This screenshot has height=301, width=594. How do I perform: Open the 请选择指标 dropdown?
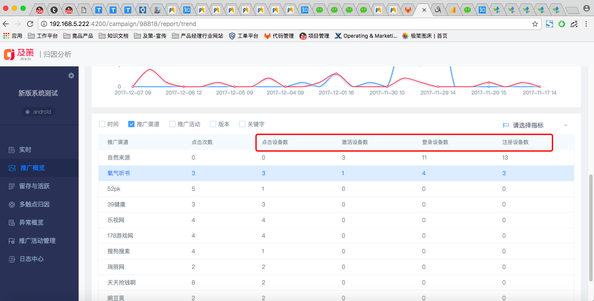[535, 125]
